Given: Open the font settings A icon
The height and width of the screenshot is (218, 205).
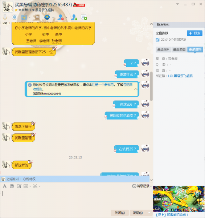Looking at the screenshot, I should point(5,186).
